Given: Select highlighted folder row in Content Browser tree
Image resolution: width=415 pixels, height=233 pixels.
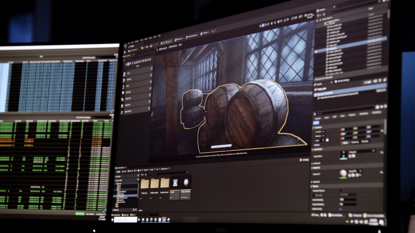Looking at the screenshot, I should click(125, 196).
